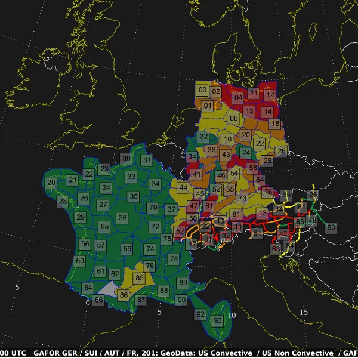Click area label 58 in Germany

coord(252,168)
